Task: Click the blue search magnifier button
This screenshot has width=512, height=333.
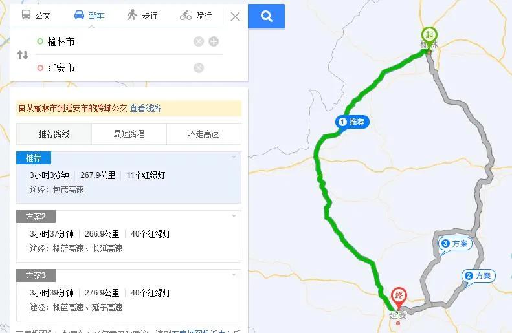Action: coord(267,16)
